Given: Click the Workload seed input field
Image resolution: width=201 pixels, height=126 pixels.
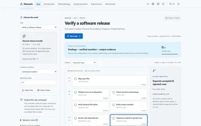Looking at the screenshot, I should tap(38, 83).
